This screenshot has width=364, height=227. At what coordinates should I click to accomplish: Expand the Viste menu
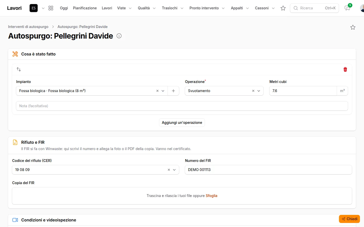(124, 8)
